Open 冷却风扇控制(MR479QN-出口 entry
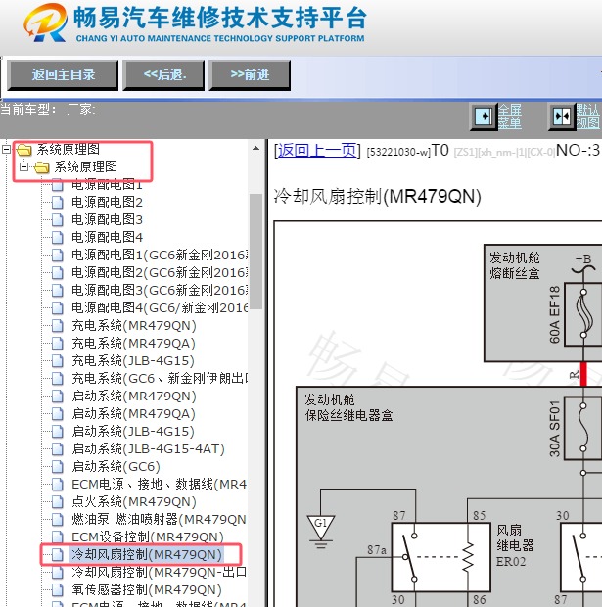The width and height of the screenshot is (602, 607). pyautogui.click(x=160, y=572)
